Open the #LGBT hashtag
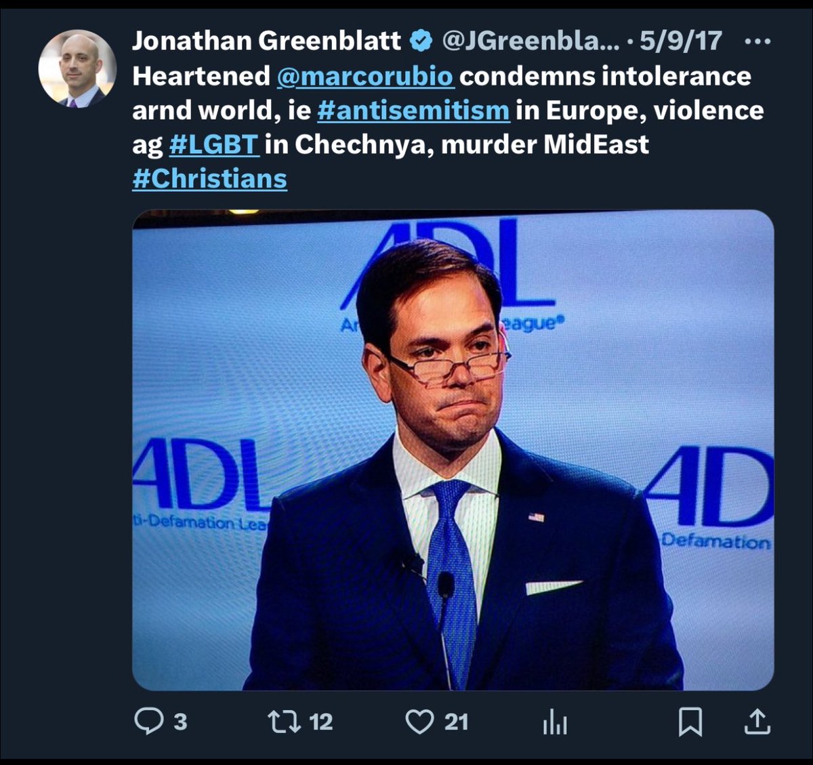Viewport: 813px width, 765px height. point(213,144)
